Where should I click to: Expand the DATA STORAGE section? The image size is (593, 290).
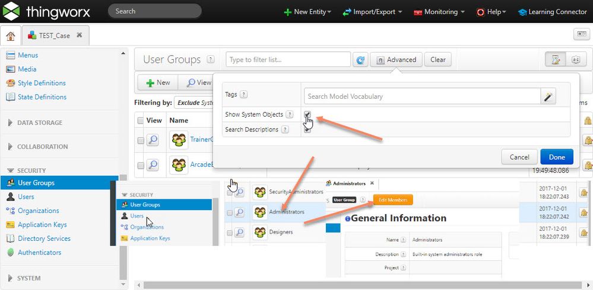click(35, 123)
